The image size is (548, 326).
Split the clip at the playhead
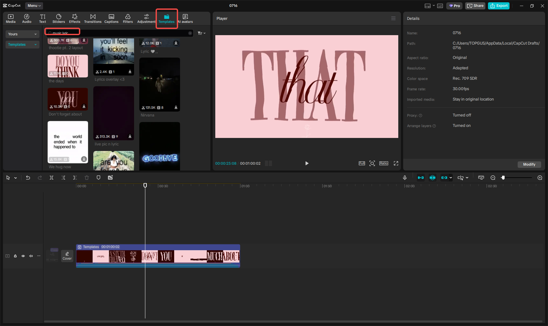(51, 177)
